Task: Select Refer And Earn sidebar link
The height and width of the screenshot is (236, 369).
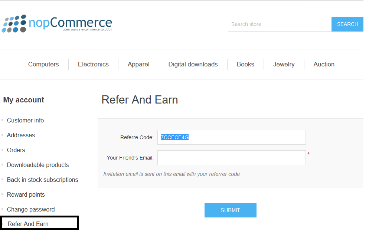Action: pyautogui.click(x=28, y=224)
